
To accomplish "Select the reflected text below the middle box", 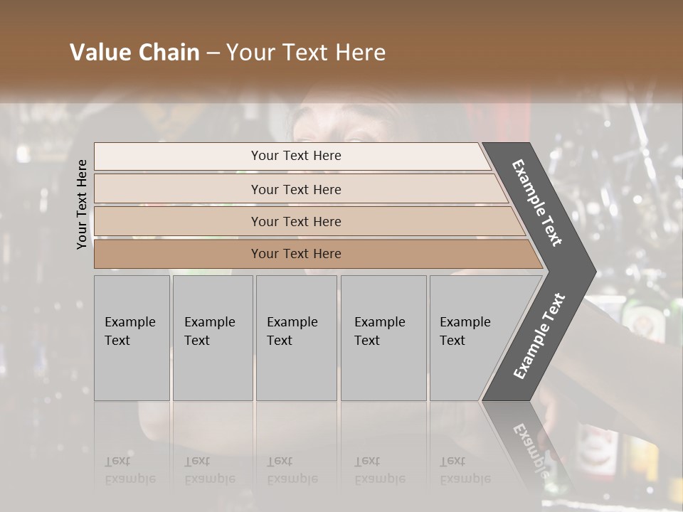I will pos(292,470).
